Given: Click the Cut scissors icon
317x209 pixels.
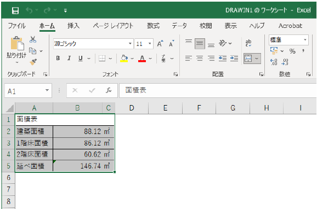Looking at the screenshot, I should [x=33, y=39].
